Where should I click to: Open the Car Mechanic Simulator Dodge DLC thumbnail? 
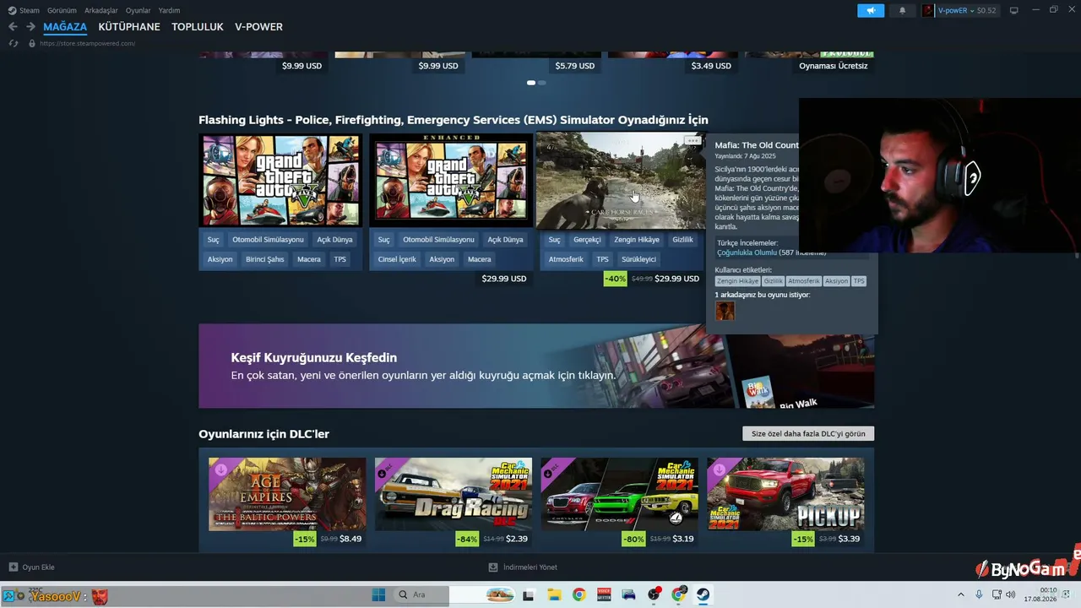[620, 494]
